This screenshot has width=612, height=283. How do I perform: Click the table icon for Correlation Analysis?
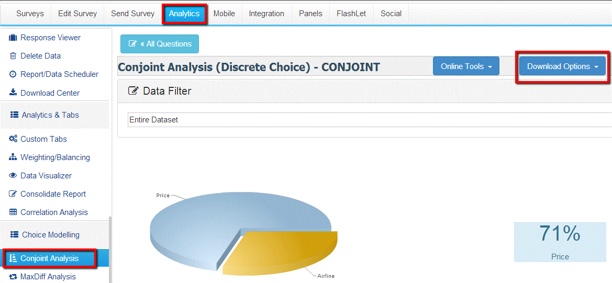click(x=13, y=212)
